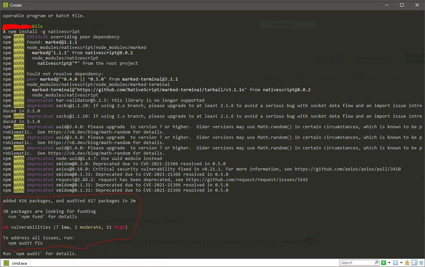Click the 'ERESOLVE overriding peer dependency' text
Image resolution: width=425 pixels, height=267 pixels.
[73, 37]
